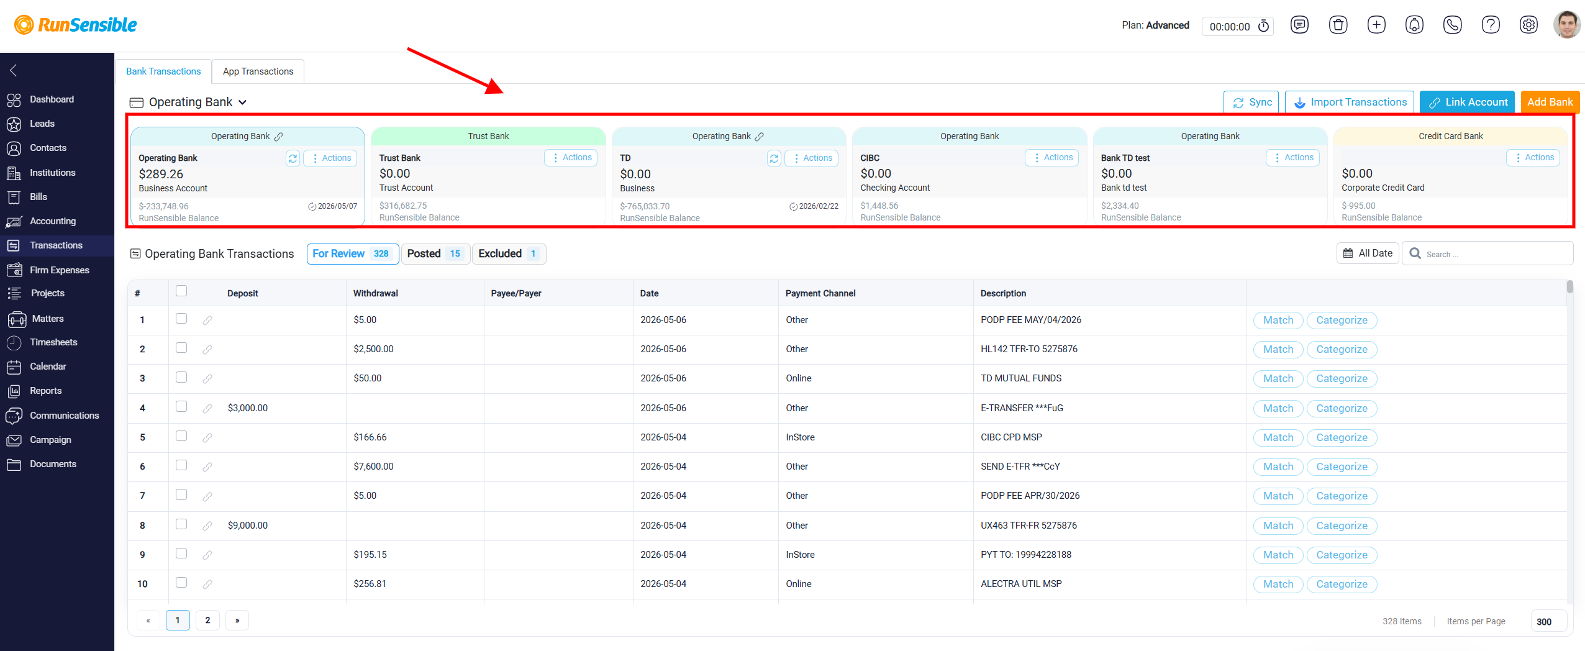Start the timer stopwatch icon

pos(1263,26)
